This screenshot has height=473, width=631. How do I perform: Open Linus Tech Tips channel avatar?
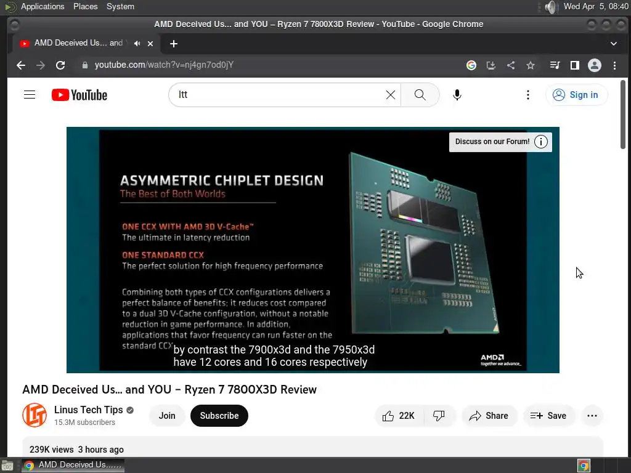(x=35, y=415)
